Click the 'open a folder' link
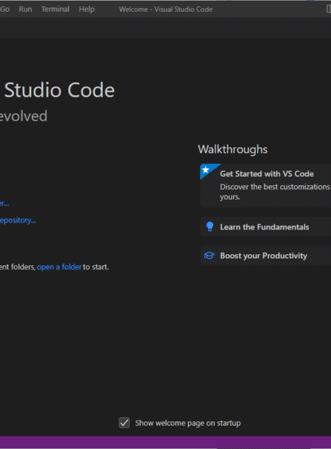 coord(59,267)
